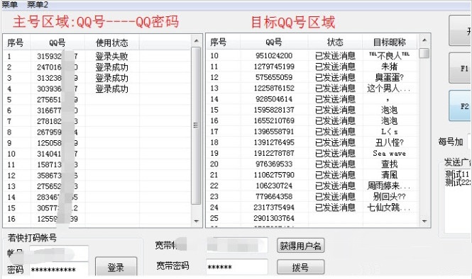
Task: Click nickname 清風
Action: tap(389, 175)
